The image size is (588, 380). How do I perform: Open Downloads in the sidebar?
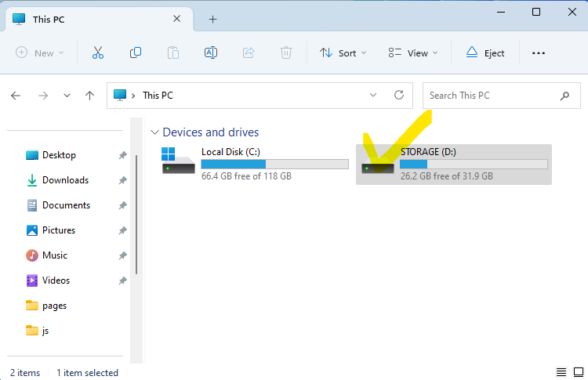[x=65, y=180]
